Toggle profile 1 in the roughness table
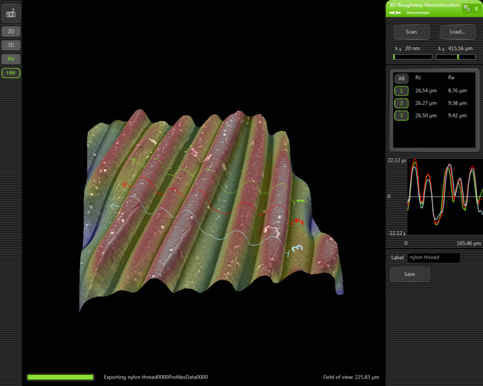483x386 pixels. click(401, 91)
